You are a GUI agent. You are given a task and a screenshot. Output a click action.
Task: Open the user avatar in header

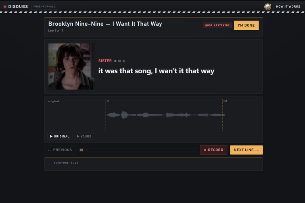267,6
